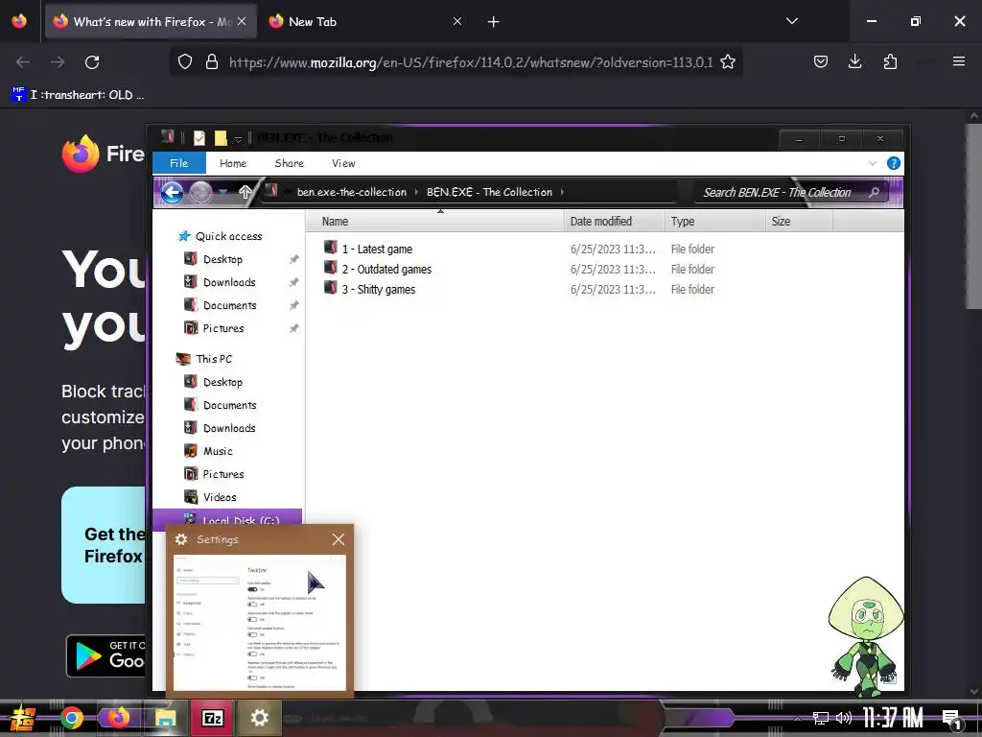
Task: Sort by Date modified column
Action: coord(615,222)
